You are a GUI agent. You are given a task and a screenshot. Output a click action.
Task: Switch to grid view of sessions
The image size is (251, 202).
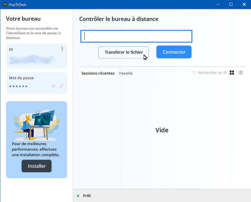click(232, 73)
